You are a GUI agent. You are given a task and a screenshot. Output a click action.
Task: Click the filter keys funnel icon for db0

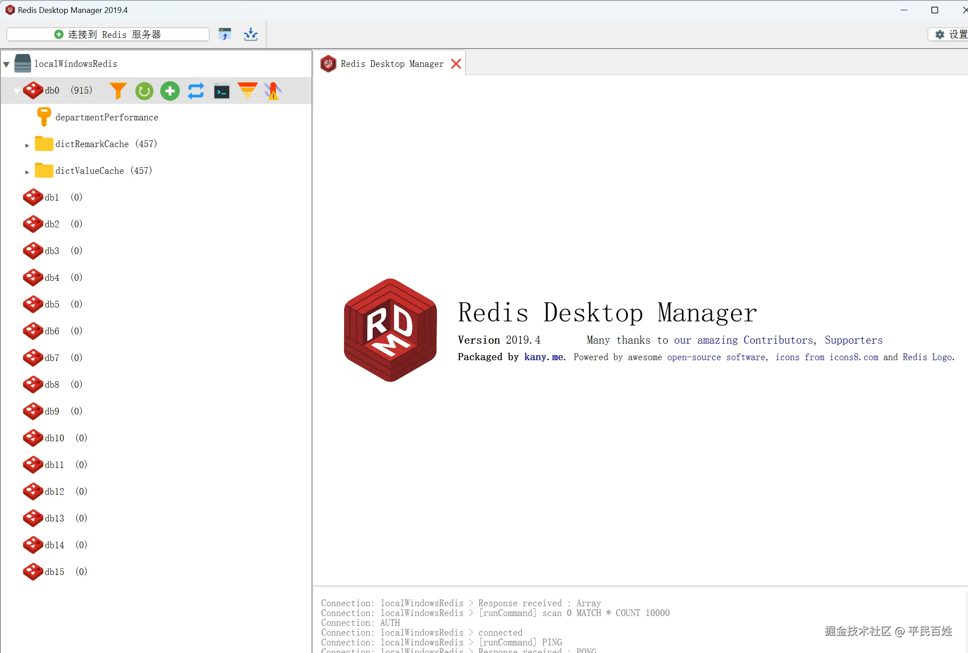coord(118,91)
